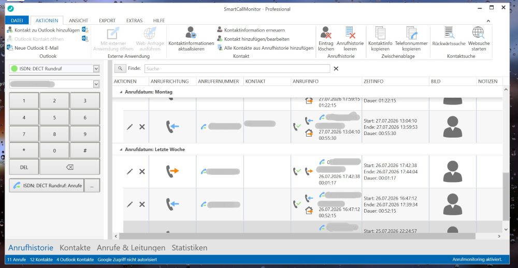Switch to Kontakte view

click(x=75, y=247)
